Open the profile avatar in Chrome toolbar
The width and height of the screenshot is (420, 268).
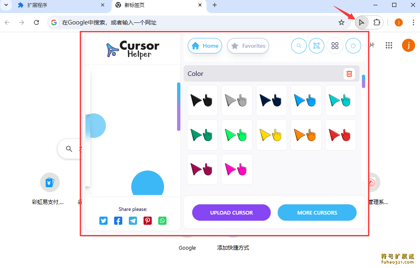tap(399, 22)
